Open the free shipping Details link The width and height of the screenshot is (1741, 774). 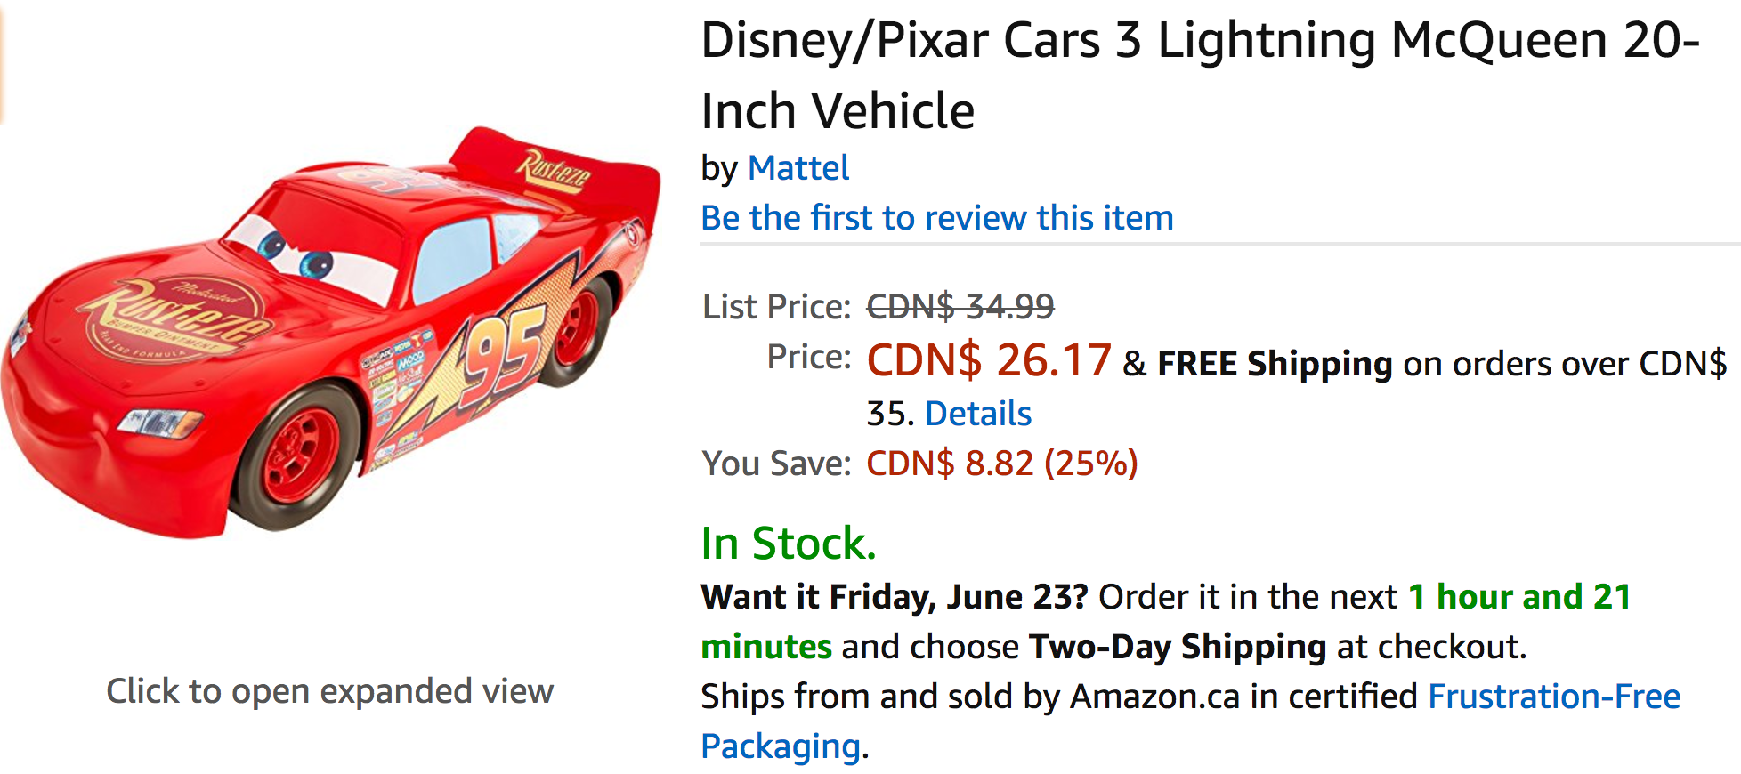978,414
